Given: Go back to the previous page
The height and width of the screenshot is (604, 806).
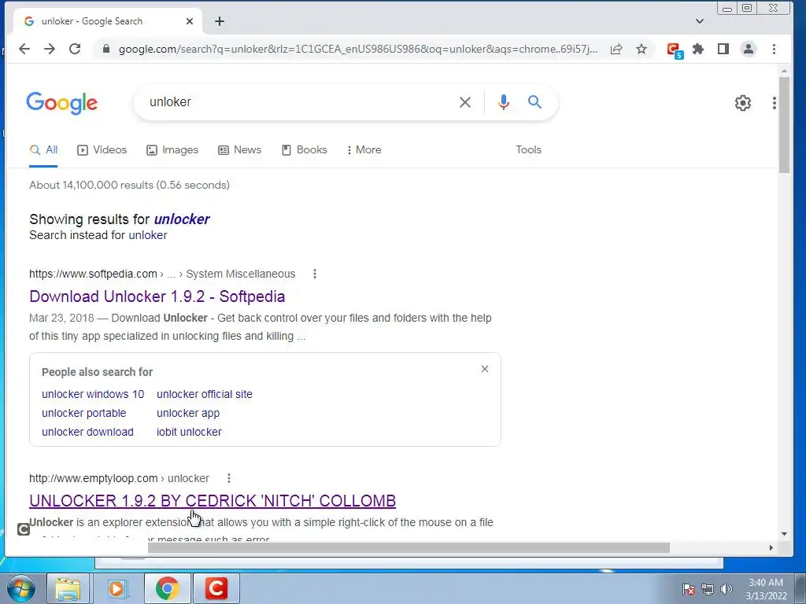Looking at the screenshot, I should coord(24,49).
